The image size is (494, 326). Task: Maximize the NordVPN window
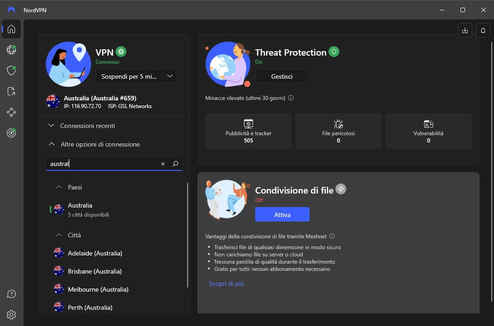coord(462,10)
